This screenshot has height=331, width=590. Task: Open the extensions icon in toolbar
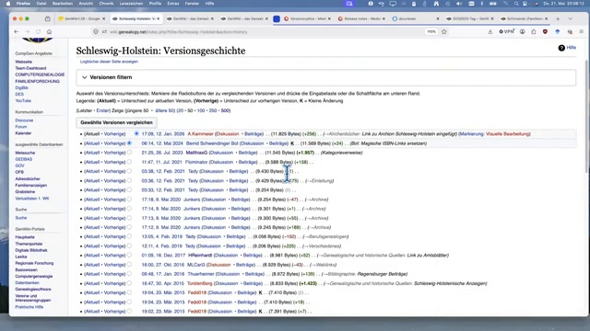pyautogui.click(x=534, y=32)
